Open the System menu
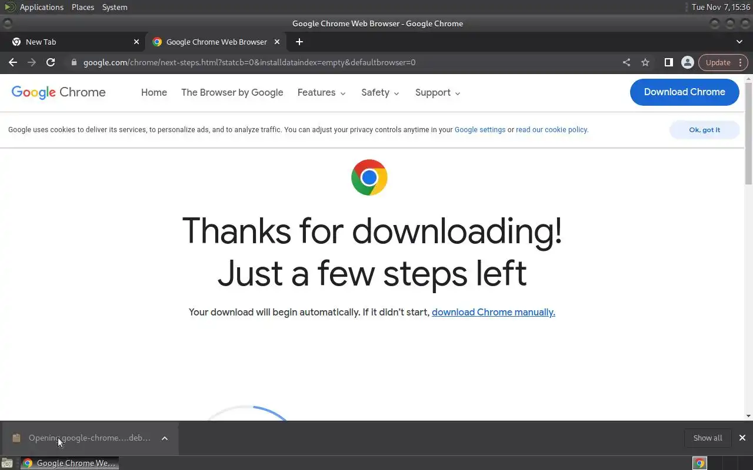Image resolution: width=753 pixels, height=470 pixels. (x=115, y=7)
